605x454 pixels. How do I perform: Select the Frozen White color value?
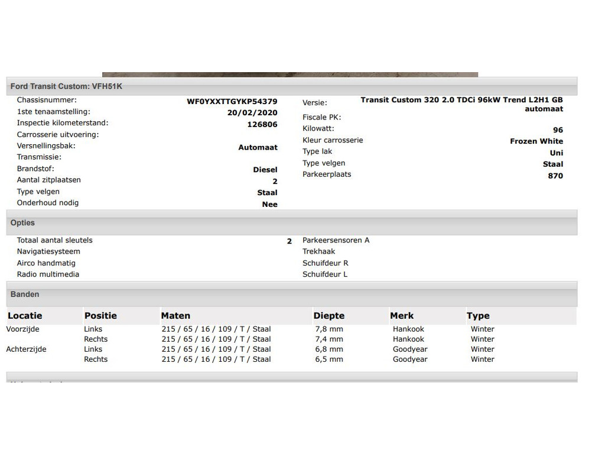tap(536, 141)
